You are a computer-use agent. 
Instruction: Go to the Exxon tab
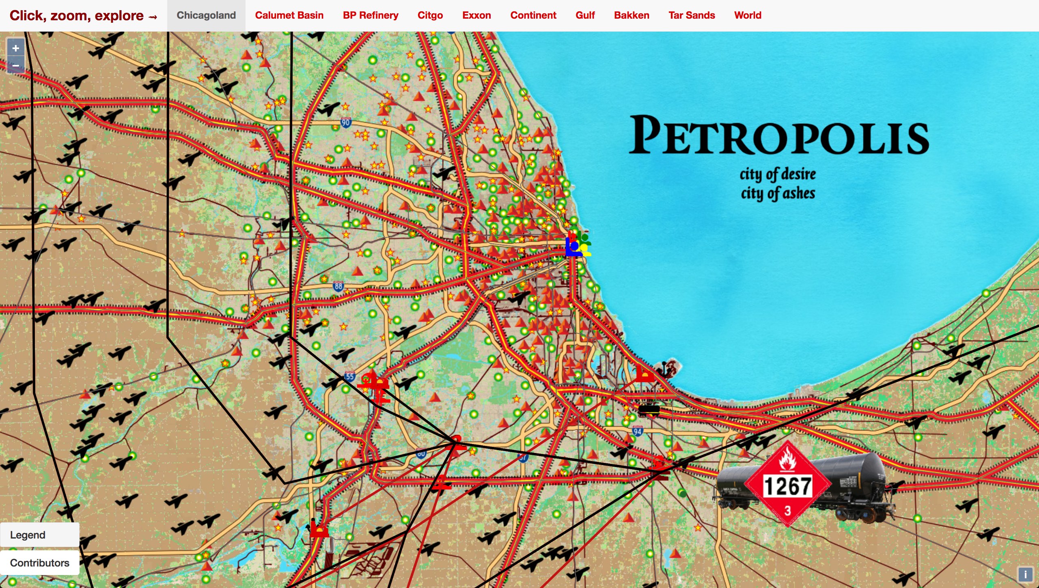[476, 15]
